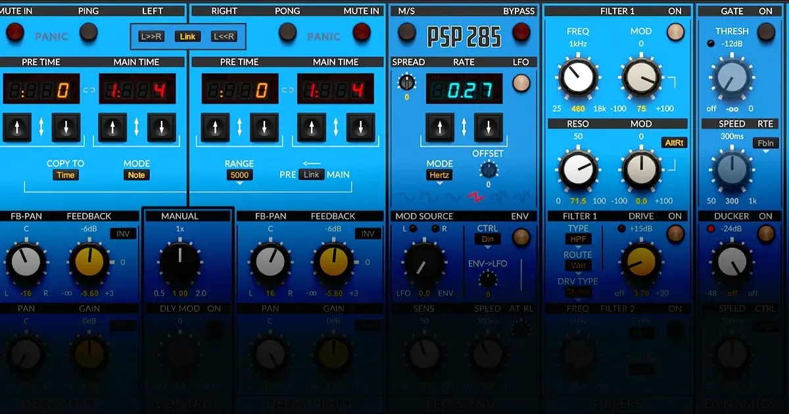Decrease LFO RATE with down arrow
The height and width of the screenshot is (414, 789).
click(x=489, y=127)
